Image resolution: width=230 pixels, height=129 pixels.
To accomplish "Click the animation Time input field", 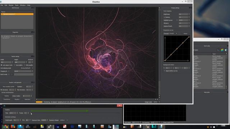I will coord(13,113).
